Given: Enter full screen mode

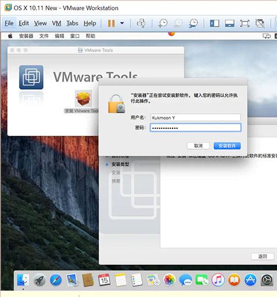Looking at the screenshot, I should pyautogui.click(x=245, y=24).
